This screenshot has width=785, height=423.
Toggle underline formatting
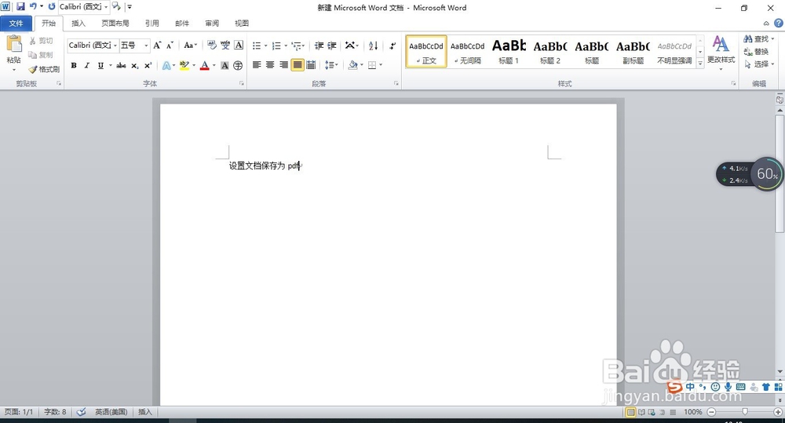100,66
